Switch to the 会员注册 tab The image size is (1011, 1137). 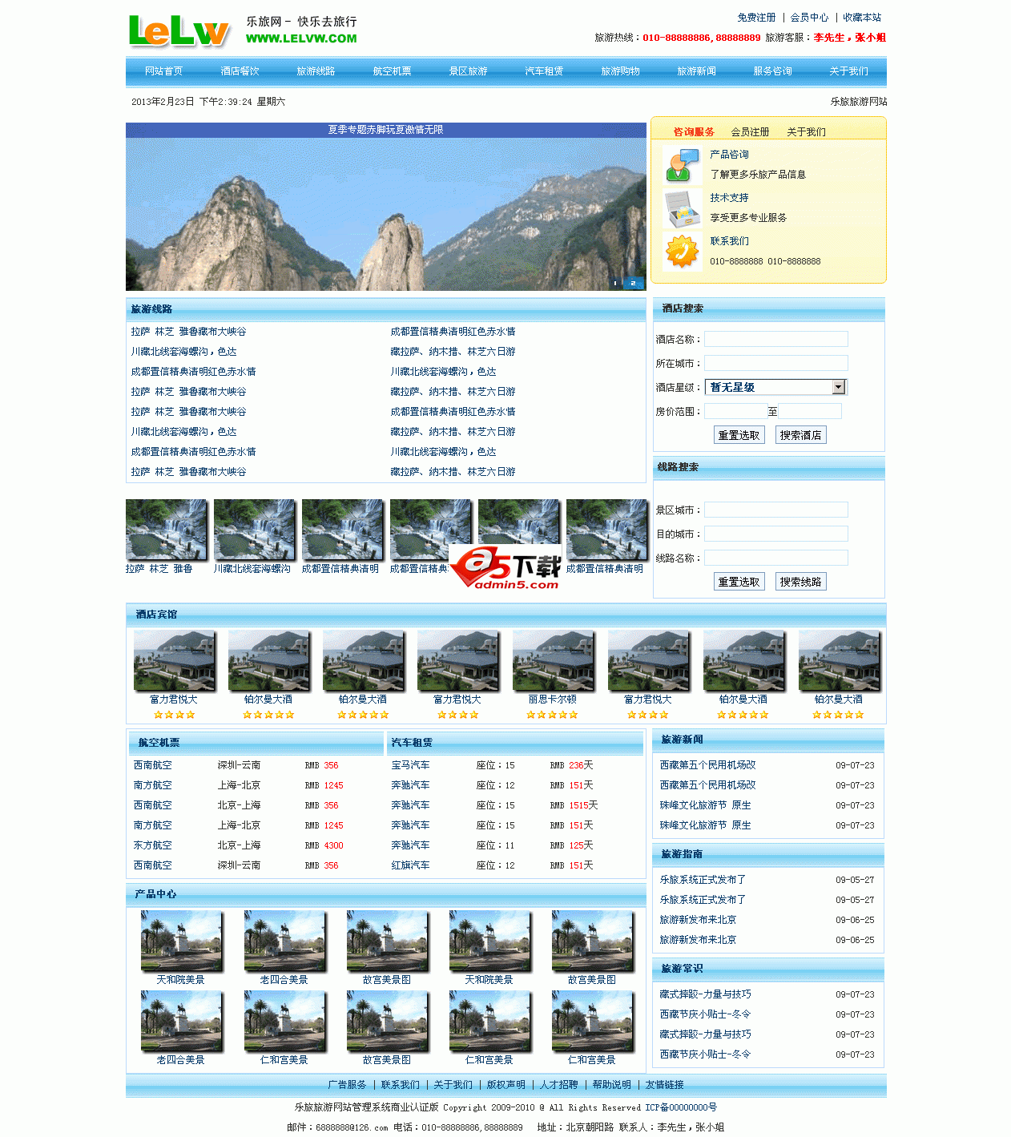(x=750, y=131)
